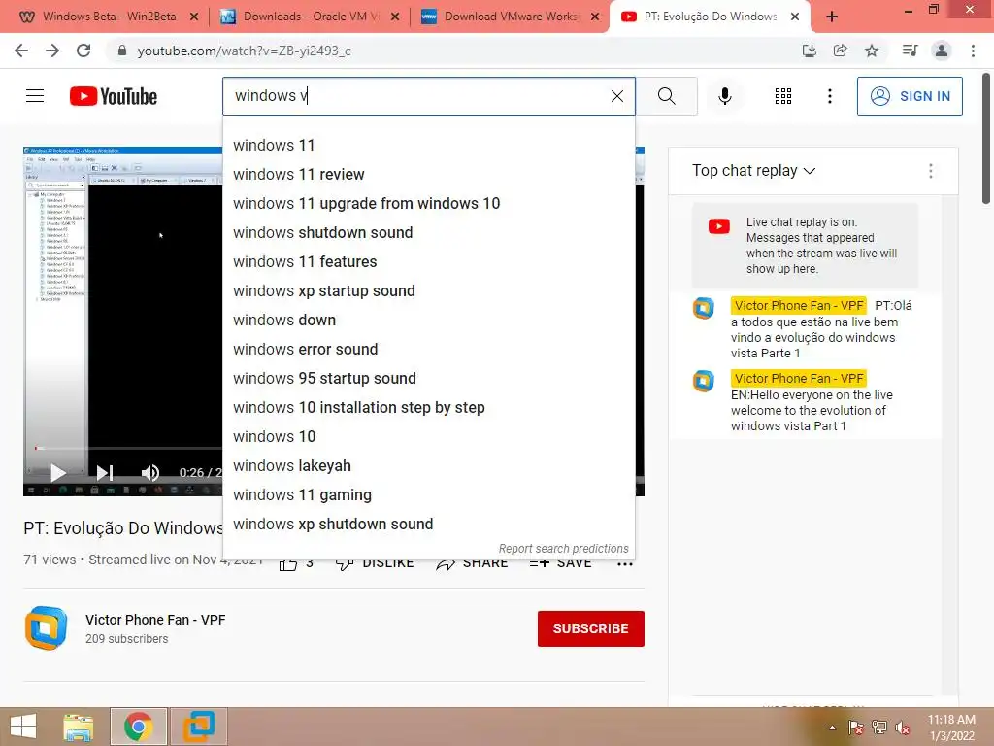The width and height of the screenshot is (994, 746).
Task: Select suggestion "windows 10"
Action: 428,437
